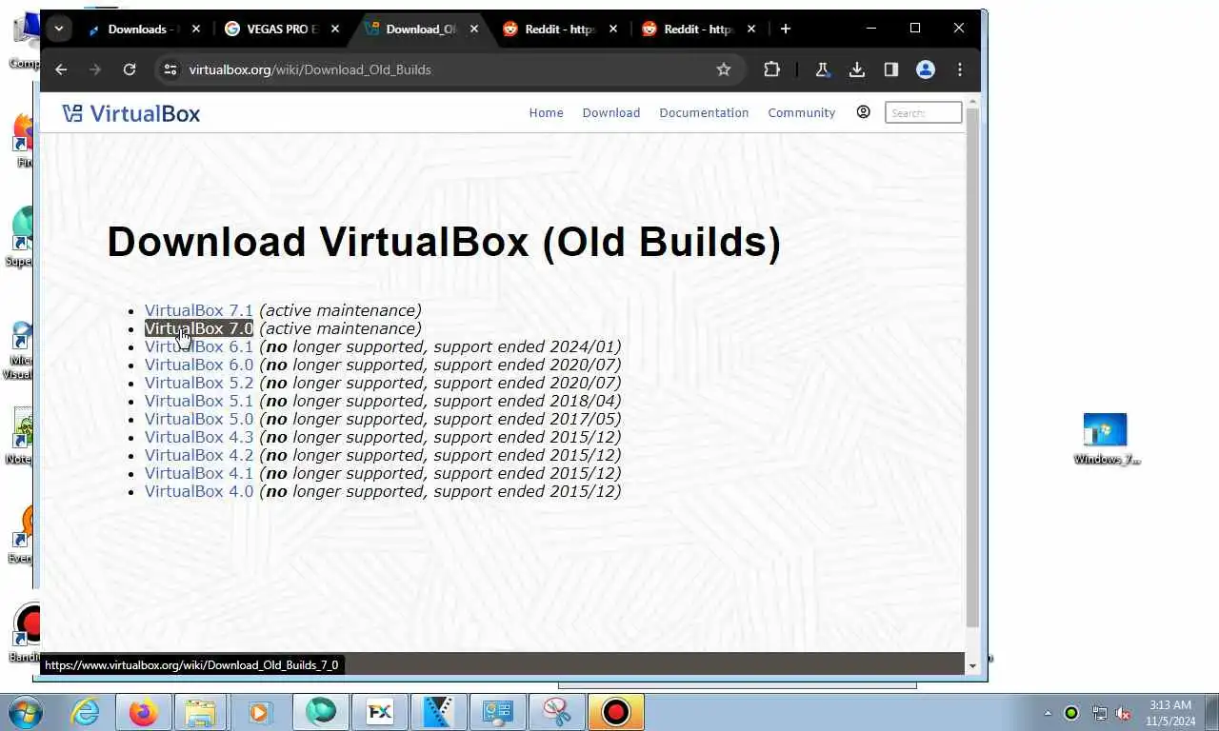Open the VirtualBox 7.0 link

199,328
